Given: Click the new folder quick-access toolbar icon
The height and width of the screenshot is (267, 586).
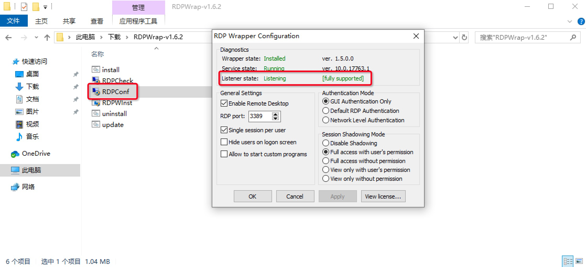Looking at the screenshot, I should pyautogui.click(x=36, y=7).
